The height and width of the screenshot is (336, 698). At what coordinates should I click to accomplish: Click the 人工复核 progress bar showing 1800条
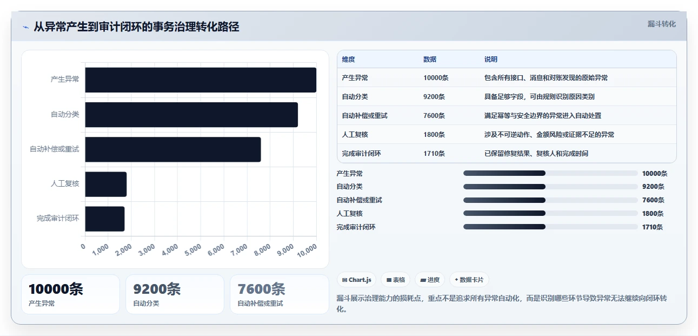pos(550,213)
